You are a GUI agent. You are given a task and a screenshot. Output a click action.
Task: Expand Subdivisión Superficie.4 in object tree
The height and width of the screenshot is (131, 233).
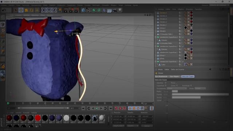pos(156,37)
